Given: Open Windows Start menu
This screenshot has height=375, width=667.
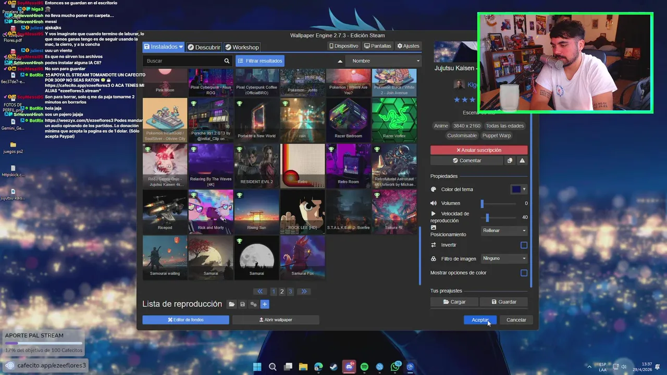Looking at the screenshot, I should pyautogui.click(x=257, y=367).
